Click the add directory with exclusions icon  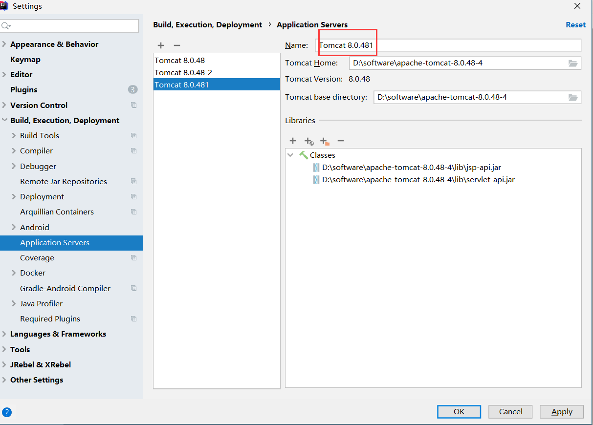325,141
